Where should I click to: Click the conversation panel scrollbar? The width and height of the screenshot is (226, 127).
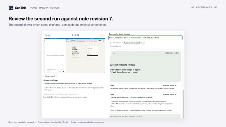(183, 104)
